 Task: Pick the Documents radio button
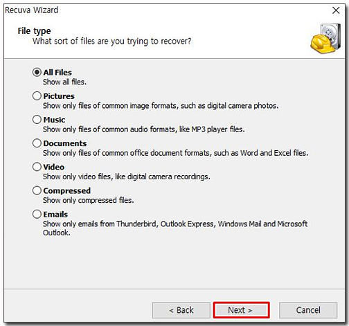(37, 143)
